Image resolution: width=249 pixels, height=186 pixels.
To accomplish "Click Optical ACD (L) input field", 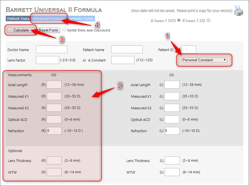I will pyautogui.click(x=172, y=119).
